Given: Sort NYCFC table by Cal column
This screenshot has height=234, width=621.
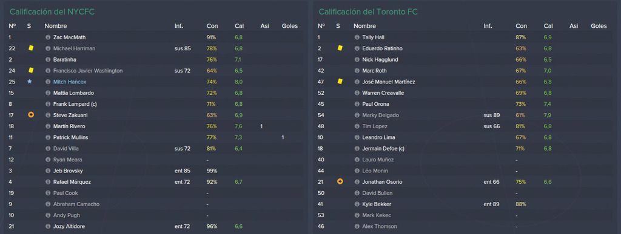Looking at the screenshot, I should (239, 26).
